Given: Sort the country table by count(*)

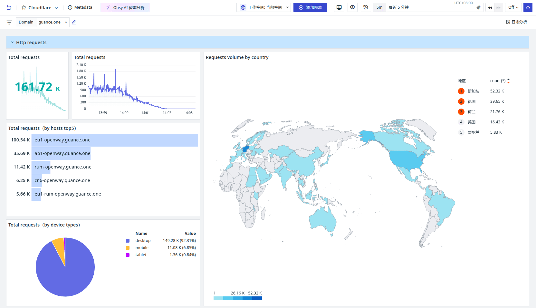Looking at the screenshot, I should (508, 81).
